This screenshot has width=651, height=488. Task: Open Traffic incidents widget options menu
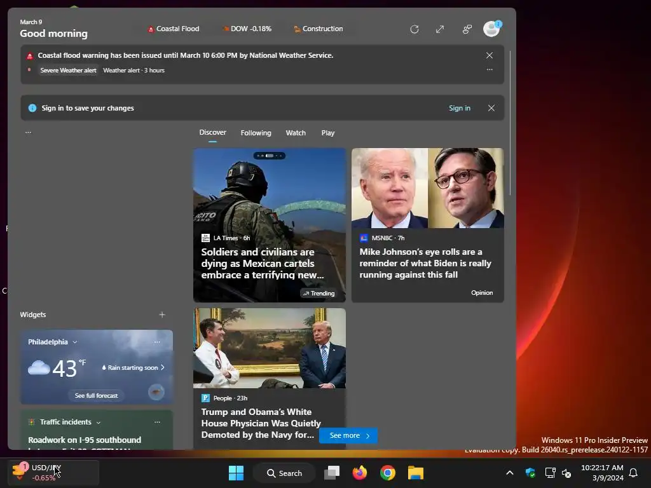click(157, 422)
